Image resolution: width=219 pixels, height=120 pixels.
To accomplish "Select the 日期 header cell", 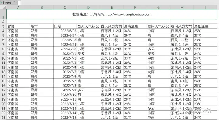I will point(65,26).
